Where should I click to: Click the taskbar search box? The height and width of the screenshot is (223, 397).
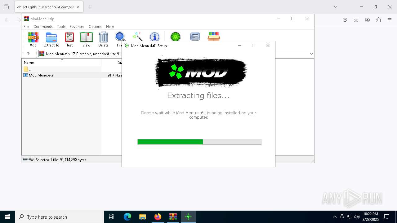click(x=60, y=217)
